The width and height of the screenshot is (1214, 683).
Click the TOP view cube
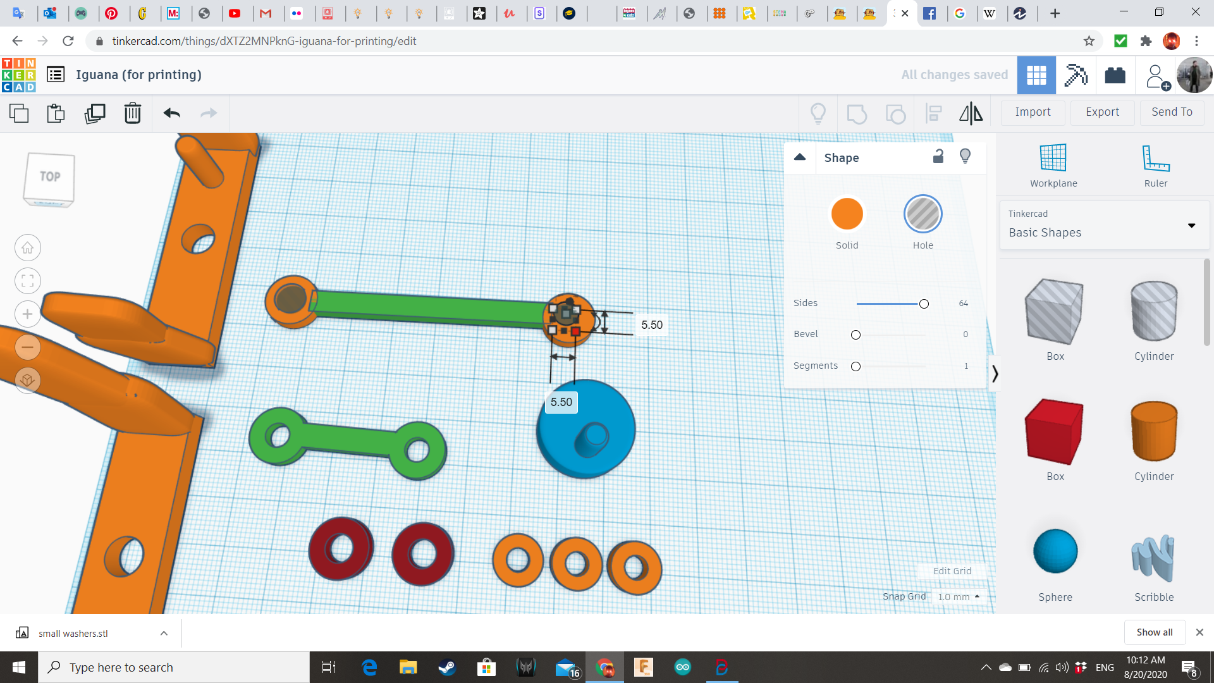point(50,178)
